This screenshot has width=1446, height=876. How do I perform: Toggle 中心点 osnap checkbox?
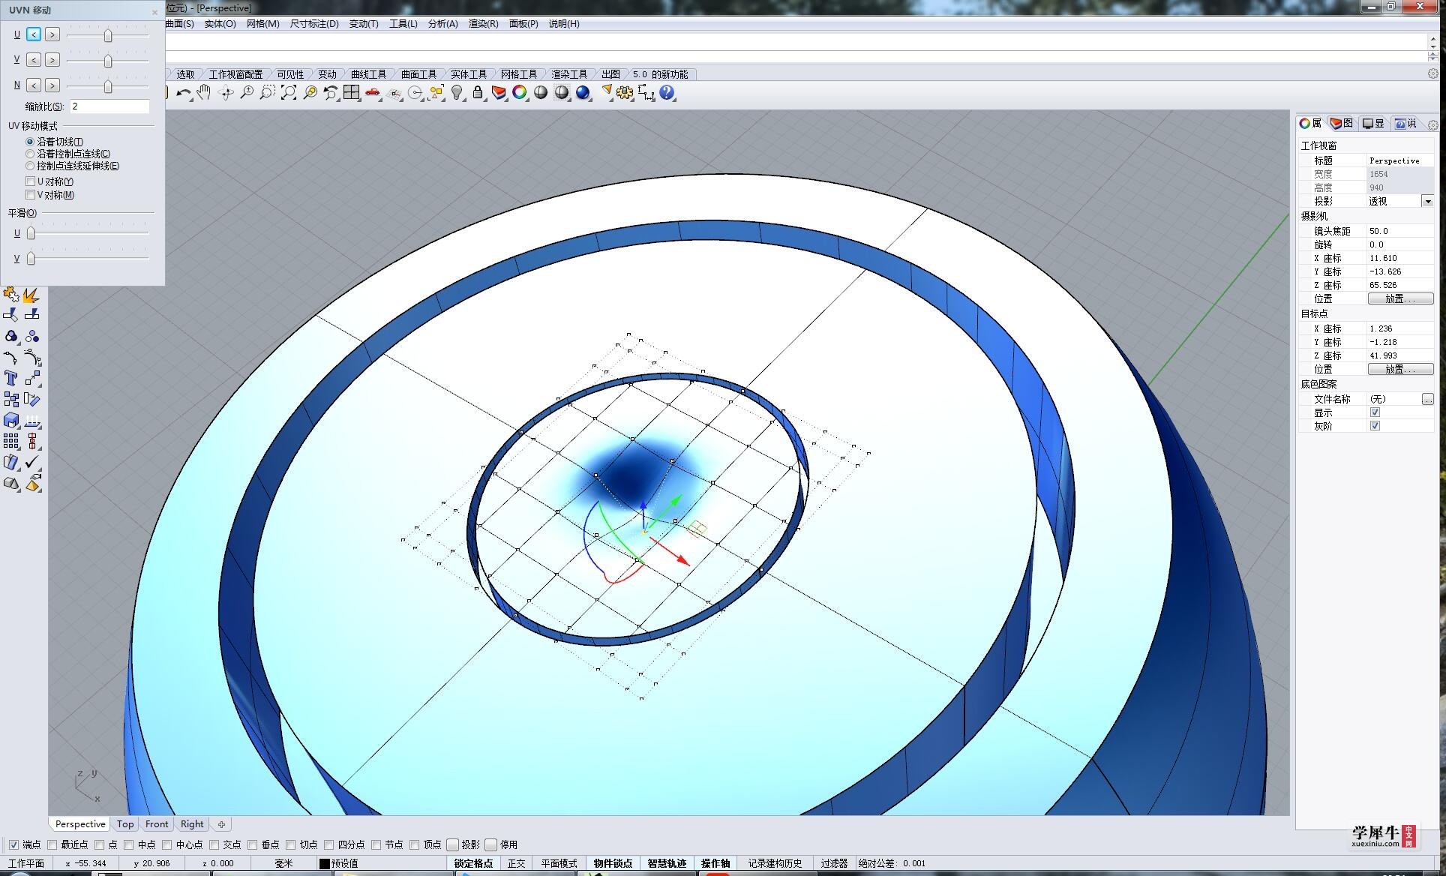coord(166,844)
